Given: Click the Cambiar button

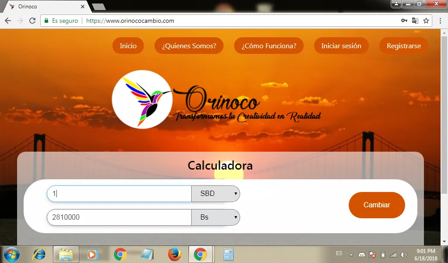Looking at the screenshot, I should (x=377, y=205).
